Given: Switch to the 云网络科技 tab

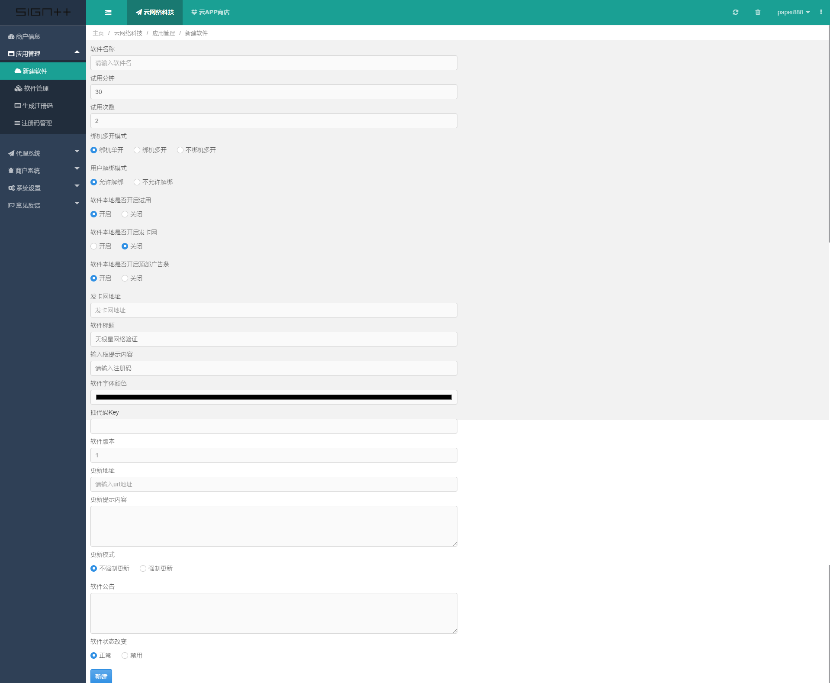Looking at the screenshot, I should [x=155, y=13].
